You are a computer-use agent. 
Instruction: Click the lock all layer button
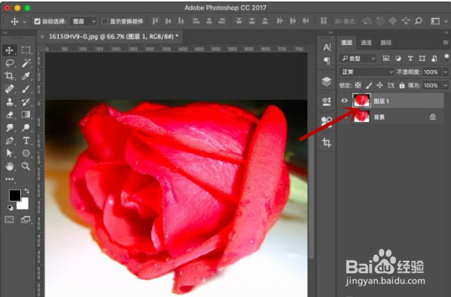coord(402,85)
